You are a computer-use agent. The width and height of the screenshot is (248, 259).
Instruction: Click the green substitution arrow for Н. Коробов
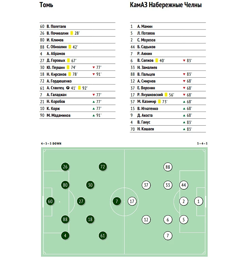(x=93, y=102)
